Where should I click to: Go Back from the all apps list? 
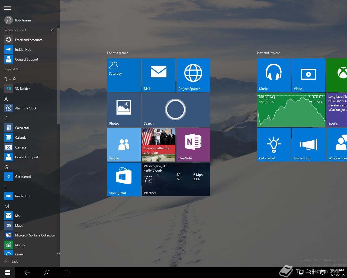pyautogui.click(x=11, y=261)
